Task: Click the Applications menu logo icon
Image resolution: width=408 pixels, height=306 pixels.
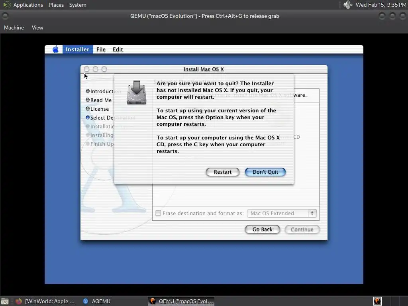Action: [7, 5]
